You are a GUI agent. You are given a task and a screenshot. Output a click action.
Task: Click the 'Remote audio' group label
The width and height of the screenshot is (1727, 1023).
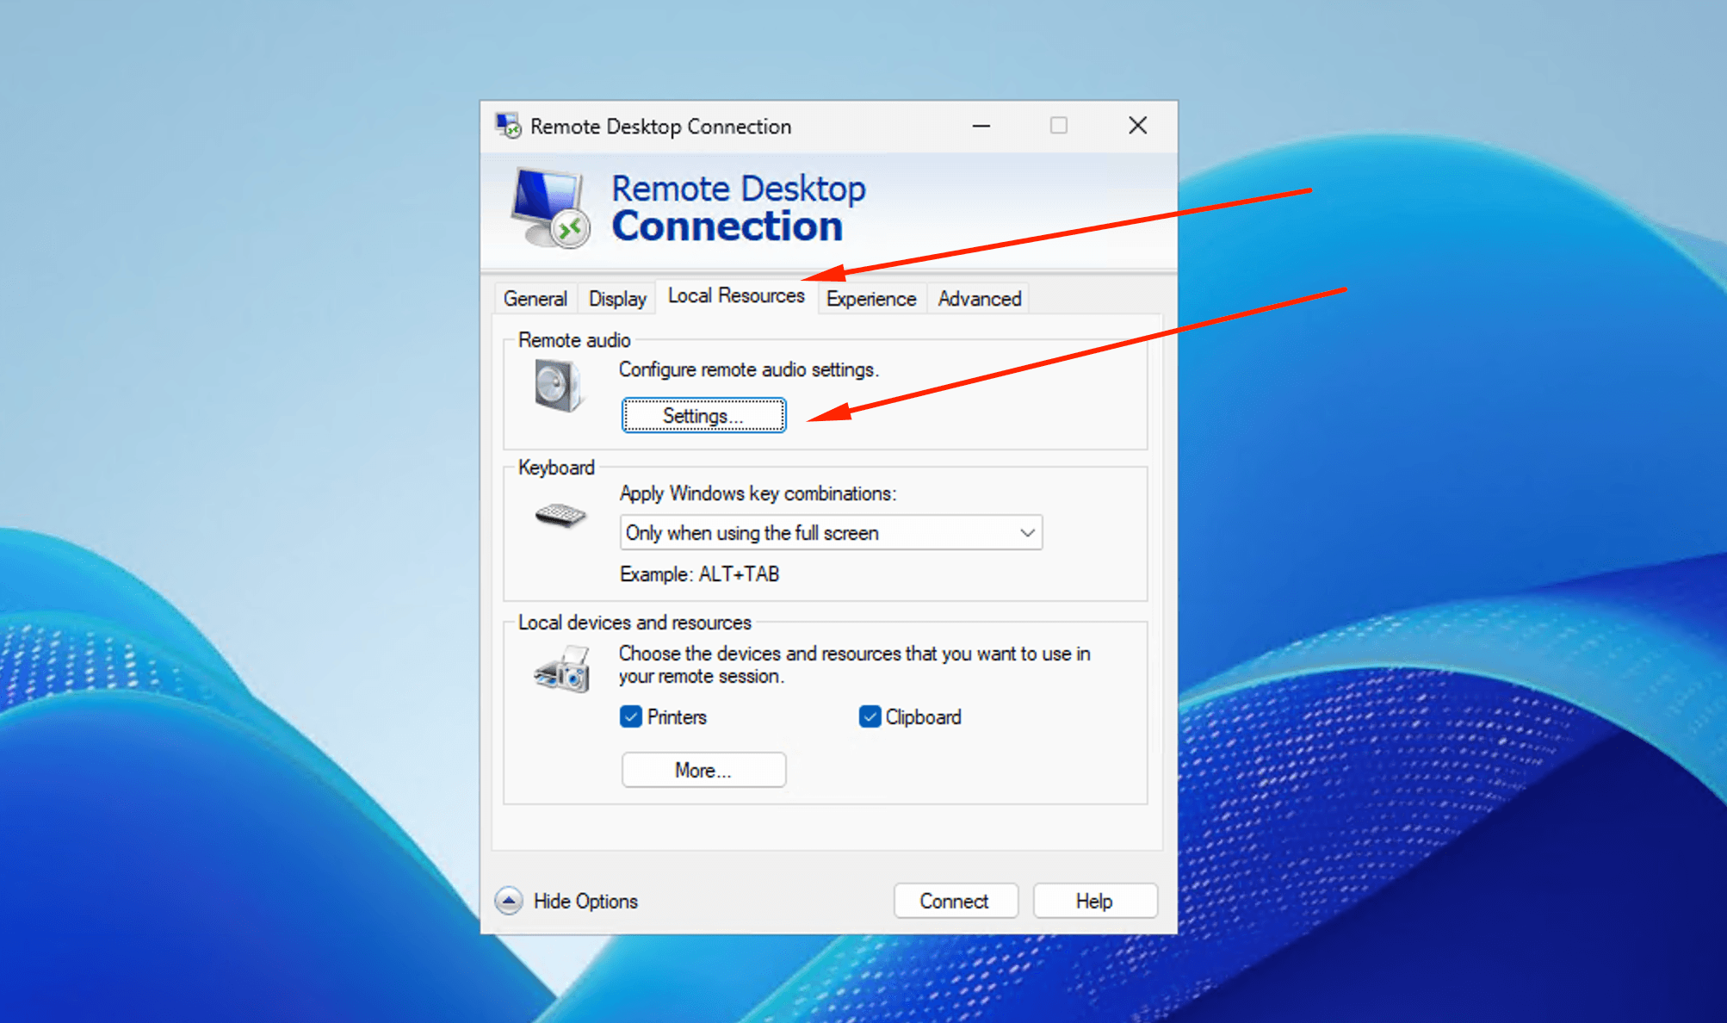click(x=574, y=340)
